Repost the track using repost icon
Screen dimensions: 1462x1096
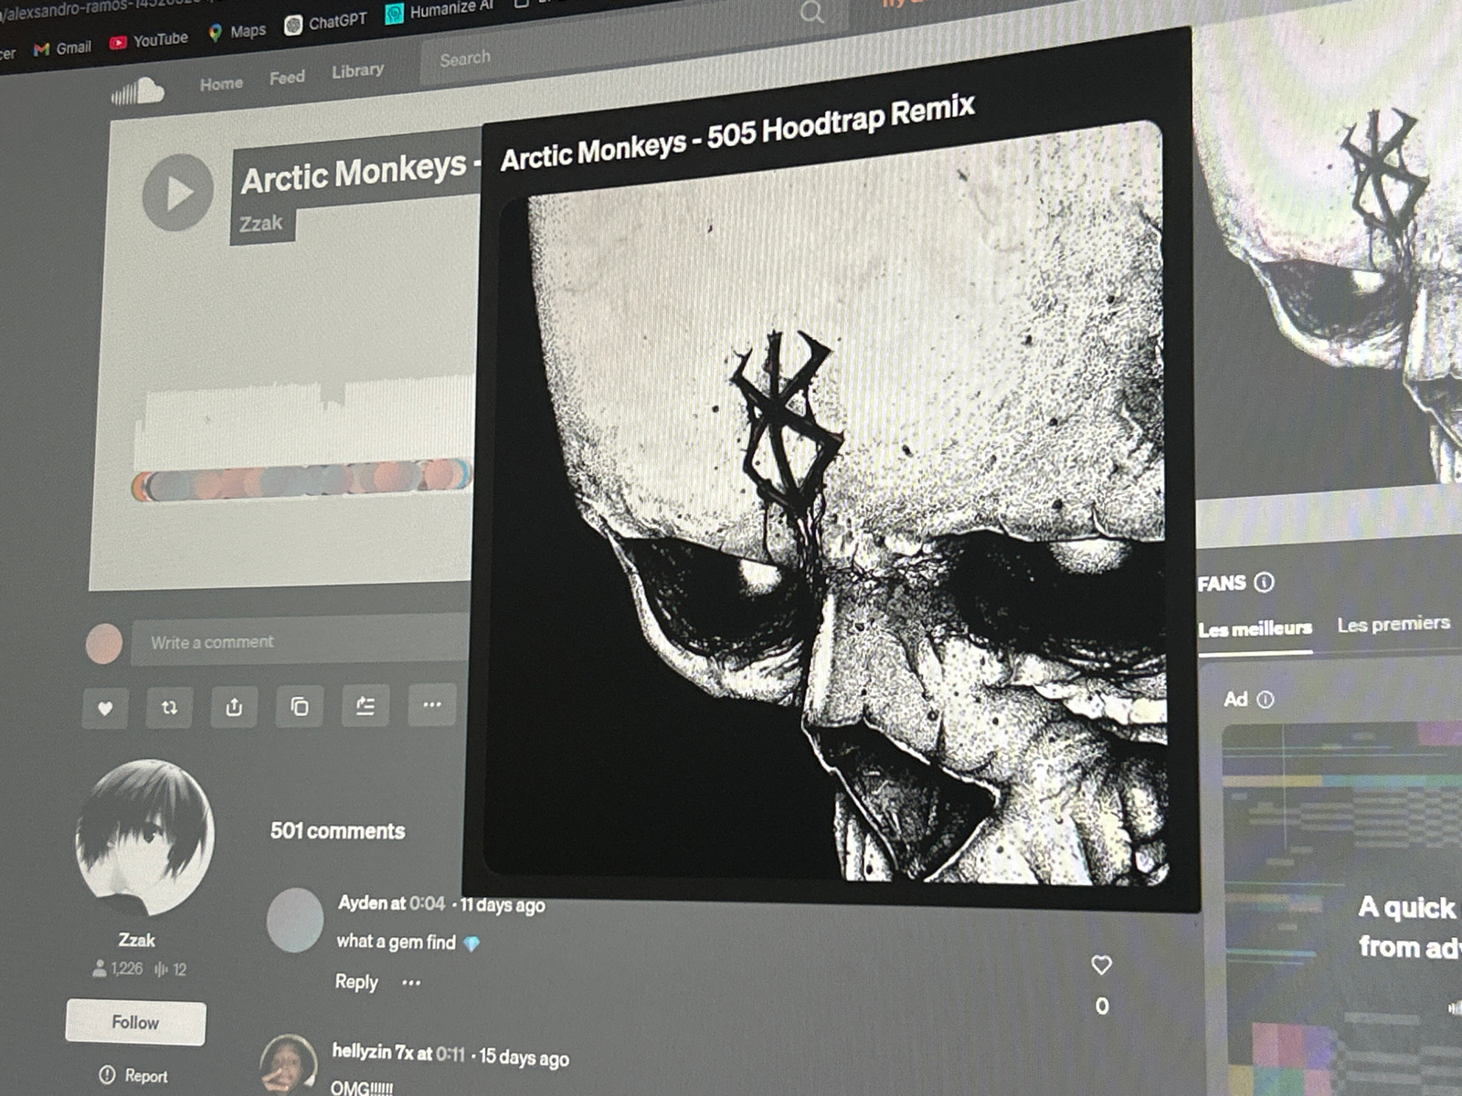point(169,707)
